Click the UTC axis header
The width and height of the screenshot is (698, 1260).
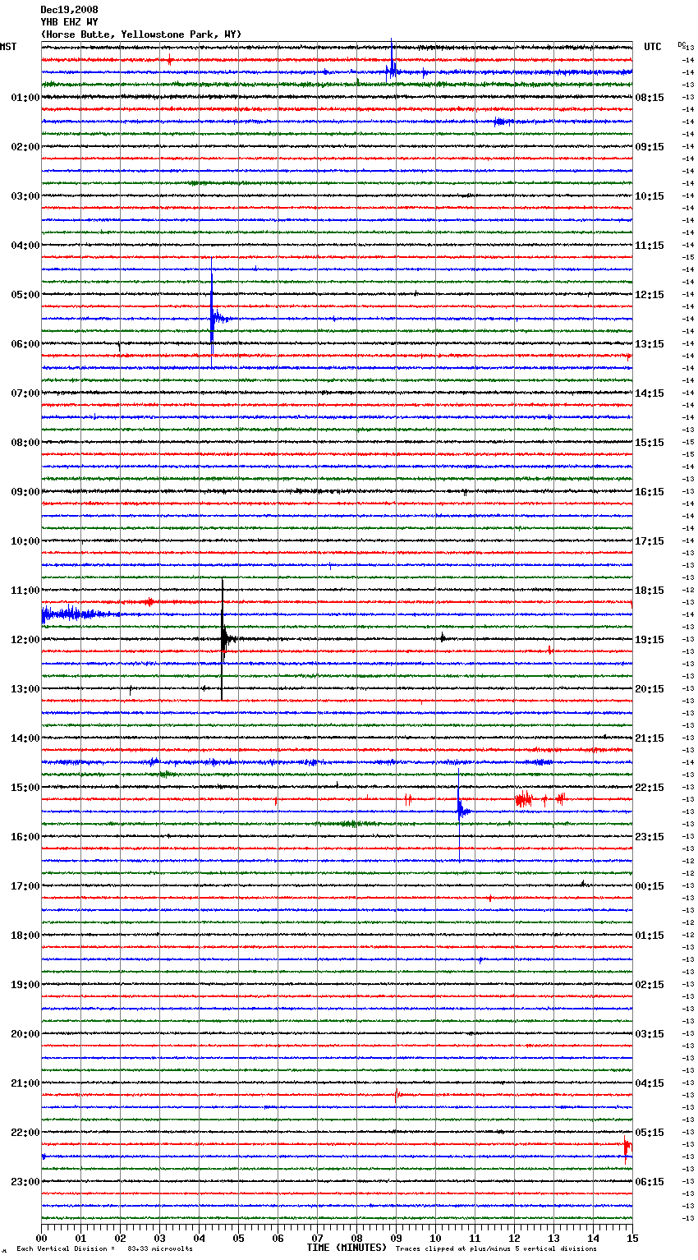(653, 47)
